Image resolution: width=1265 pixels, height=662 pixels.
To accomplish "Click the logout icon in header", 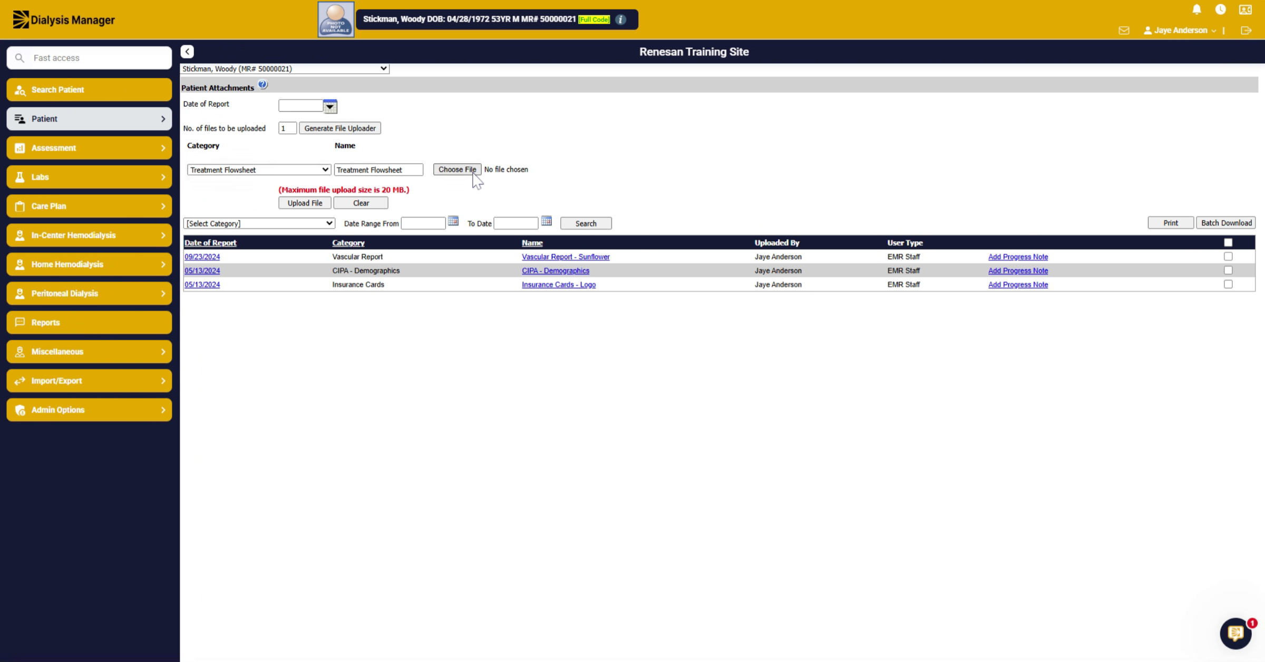I will pos(1246,31).
